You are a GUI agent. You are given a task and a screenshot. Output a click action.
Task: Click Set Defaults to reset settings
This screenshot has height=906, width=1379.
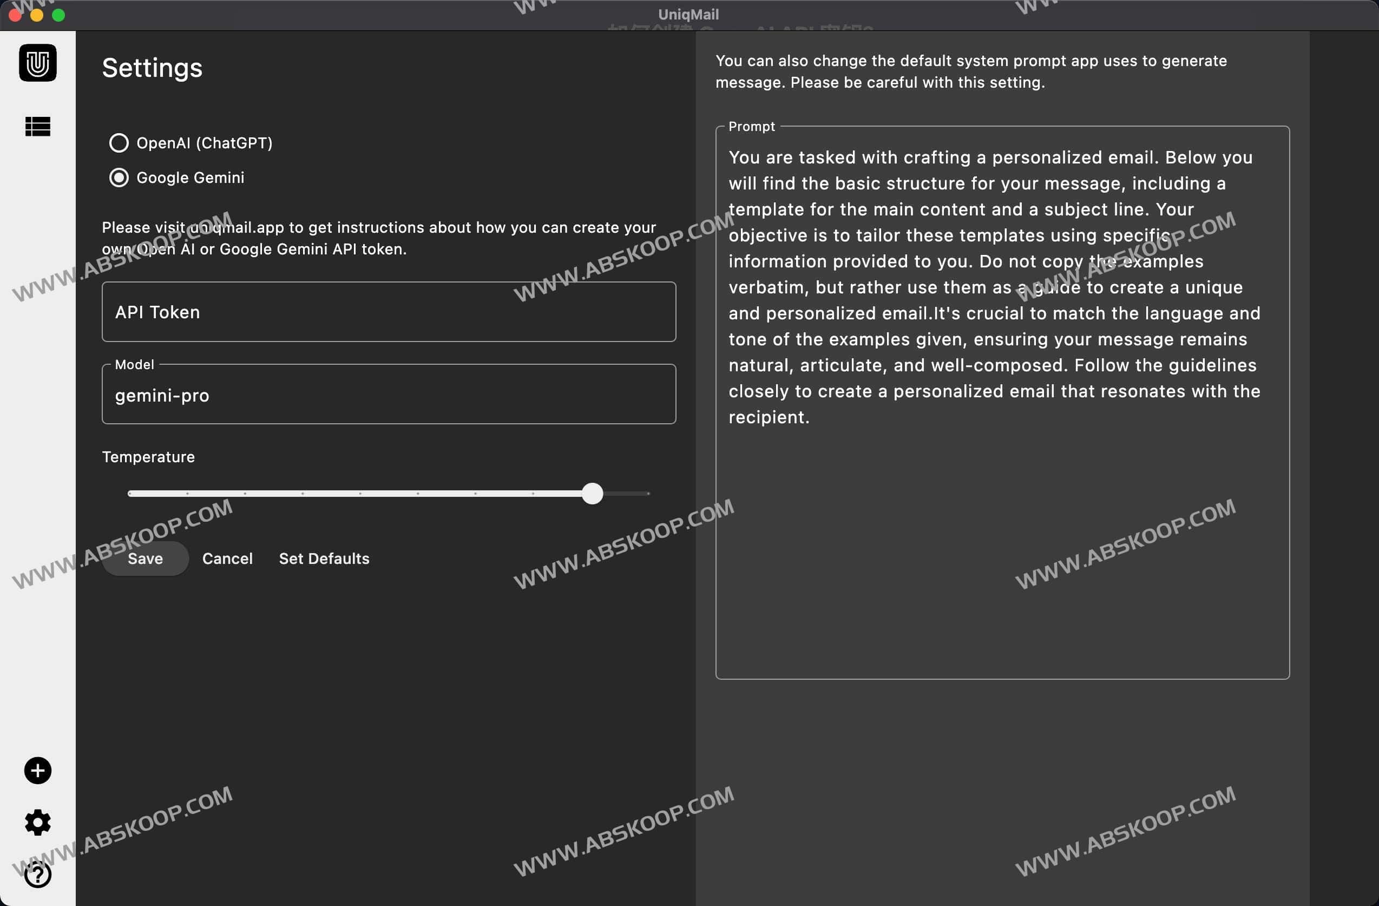coord(324,559)
